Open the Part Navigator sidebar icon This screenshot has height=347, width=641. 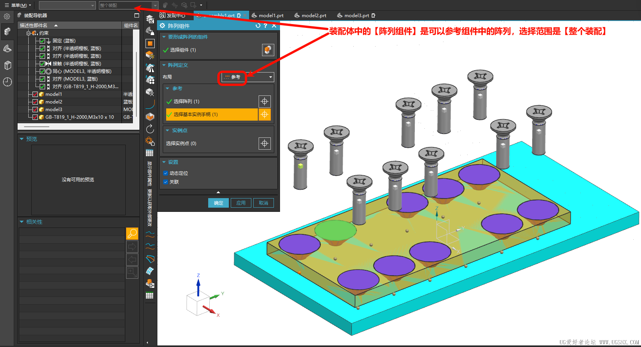tap(7, 48)
